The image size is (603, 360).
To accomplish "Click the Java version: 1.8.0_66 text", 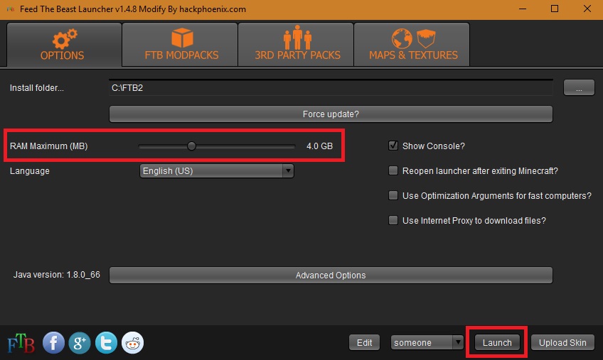I will [x=57, y=275].
